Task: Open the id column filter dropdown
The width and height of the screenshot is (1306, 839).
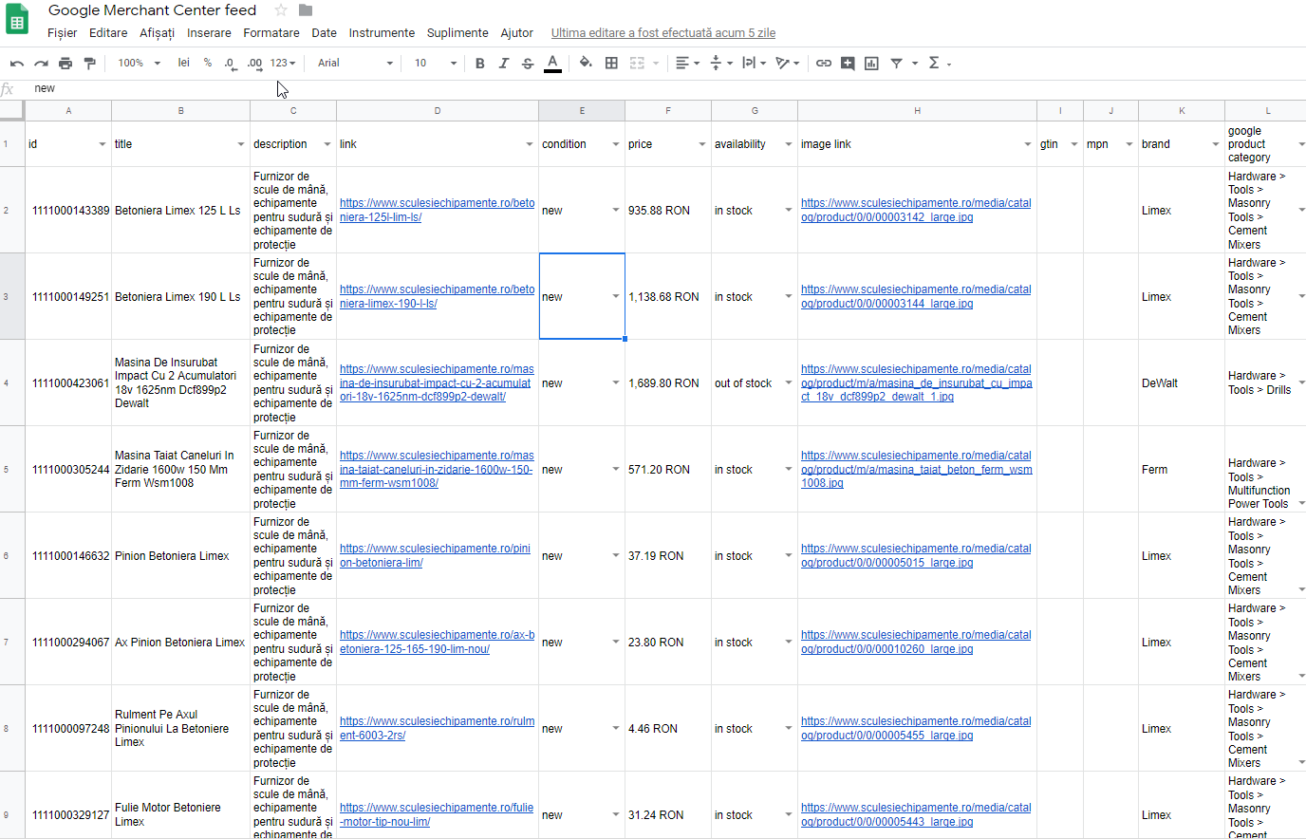Action: point(103,144)
